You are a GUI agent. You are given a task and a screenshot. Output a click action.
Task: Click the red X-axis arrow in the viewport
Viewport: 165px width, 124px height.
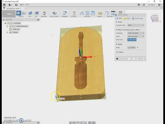pyautogui.click(x=87, y=57)
